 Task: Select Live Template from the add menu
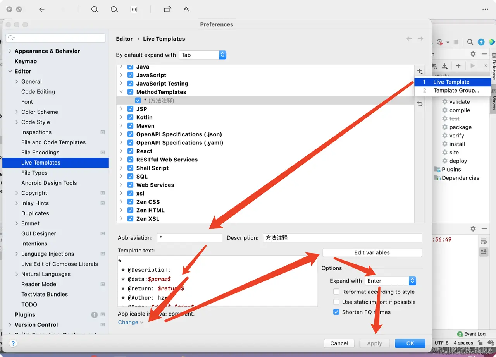453,82
